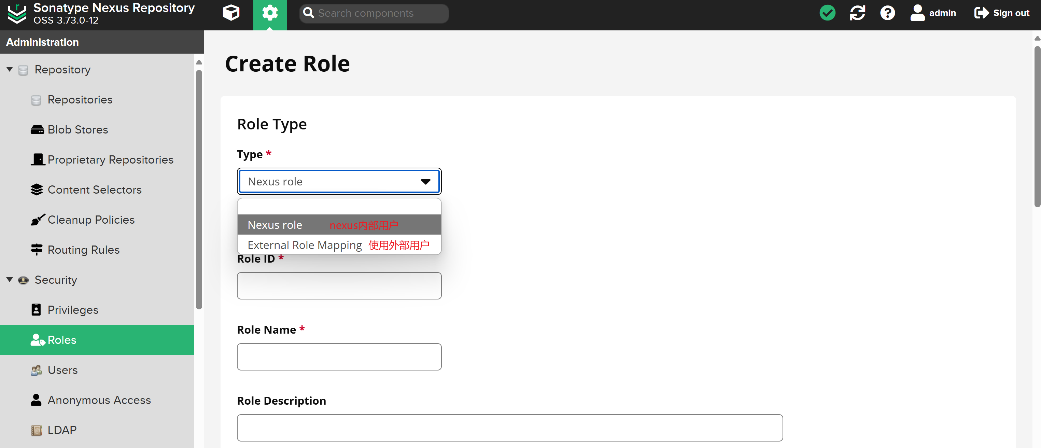Click the Anonymous Access person icon
The height and width of the screenshot is (448, 1041).
point(37,400)
